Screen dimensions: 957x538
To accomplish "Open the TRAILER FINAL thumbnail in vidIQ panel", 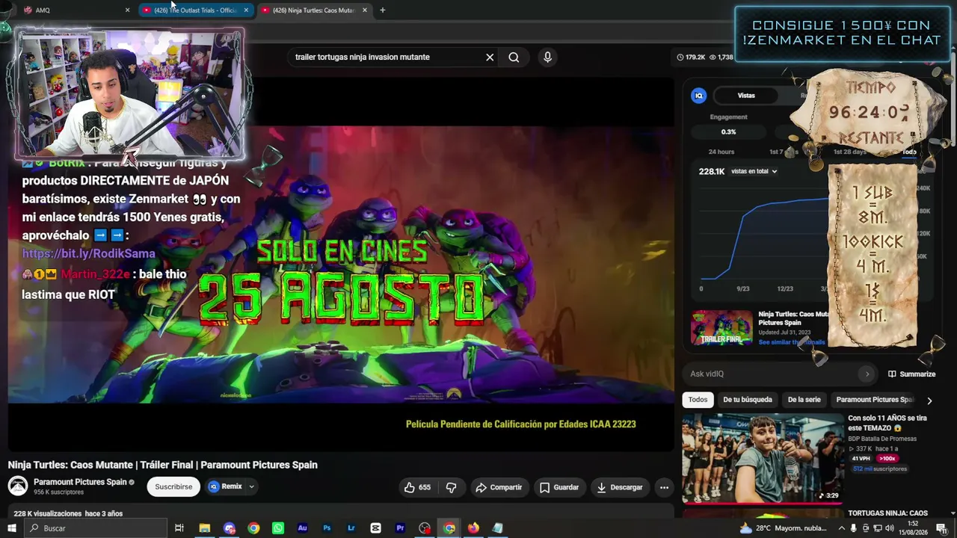I will pos(721,328).
